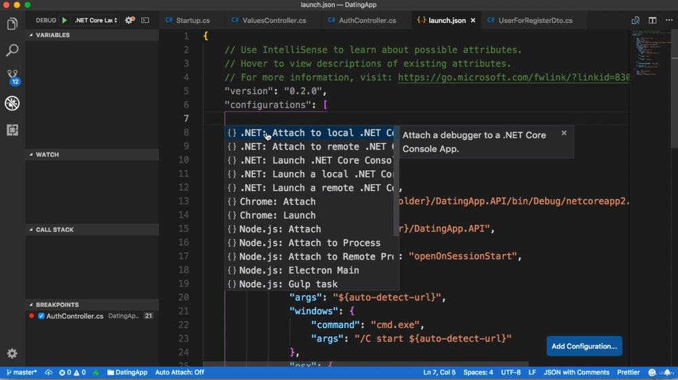Click the "version": "0.2.0" line
Image resolution: width=678 pixels, height=380 pixels.
(x=275, y=91)
